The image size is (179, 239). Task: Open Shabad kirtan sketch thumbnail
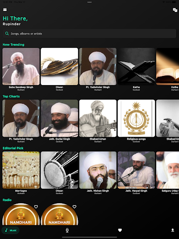(x=98, y=118)
